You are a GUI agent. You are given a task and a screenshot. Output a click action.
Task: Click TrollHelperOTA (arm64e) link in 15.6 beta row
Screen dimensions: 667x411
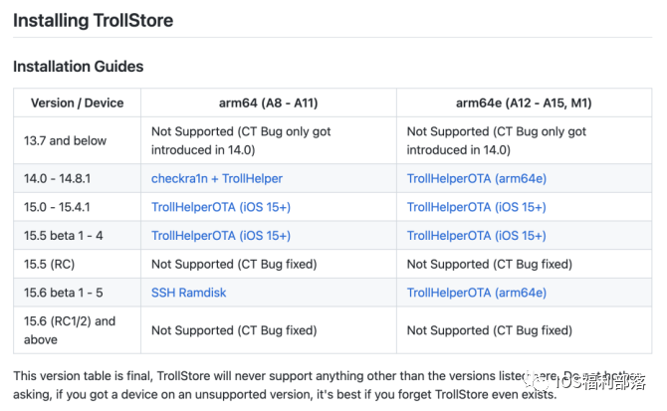476,293
